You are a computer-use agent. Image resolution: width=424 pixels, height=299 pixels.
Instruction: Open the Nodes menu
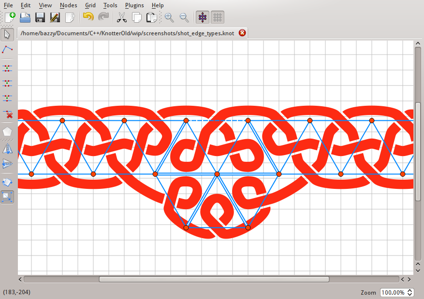click(69, 5)
